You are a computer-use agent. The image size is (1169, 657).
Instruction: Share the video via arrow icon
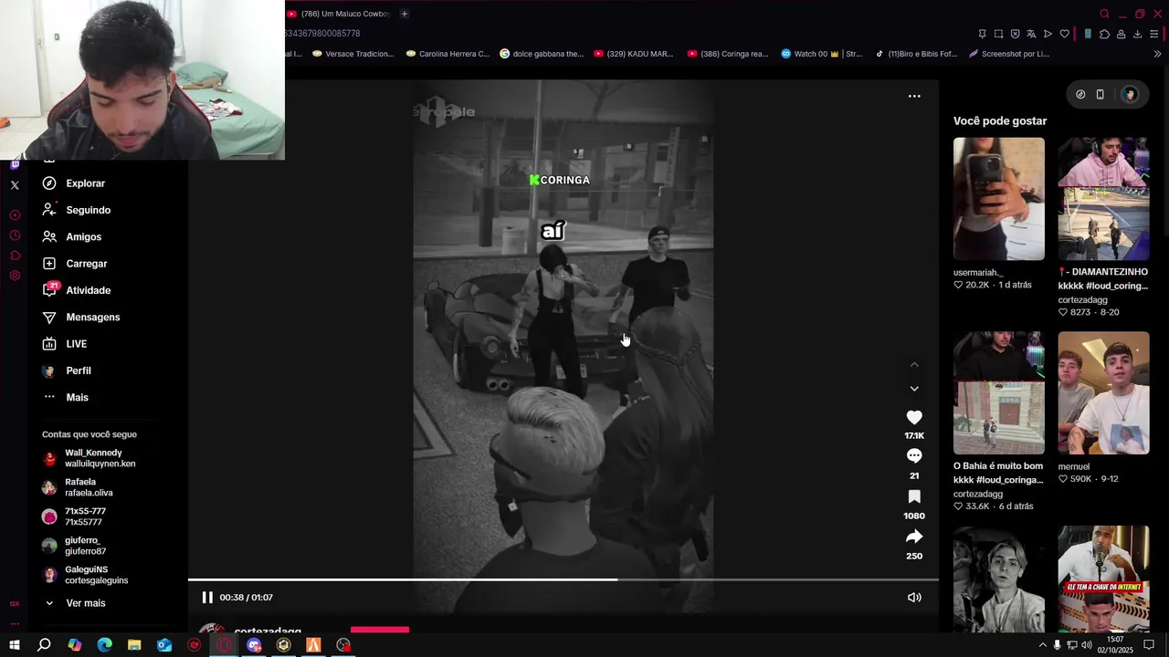[914, 537]
